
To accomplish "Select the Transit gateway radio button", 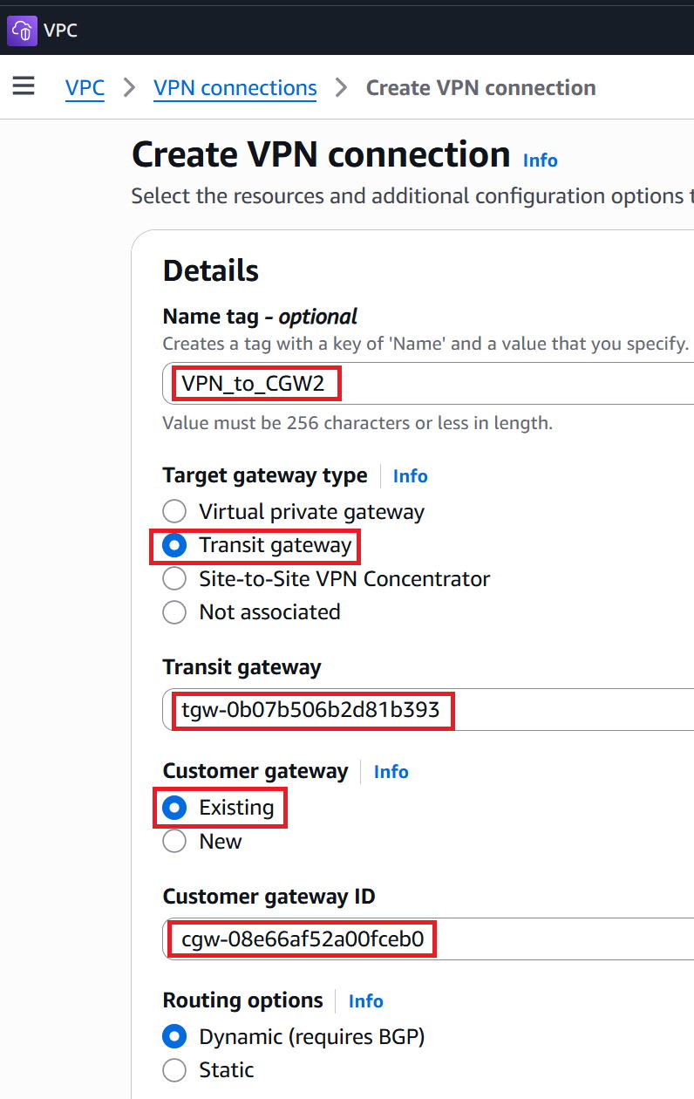I will [x=174, y=545].
